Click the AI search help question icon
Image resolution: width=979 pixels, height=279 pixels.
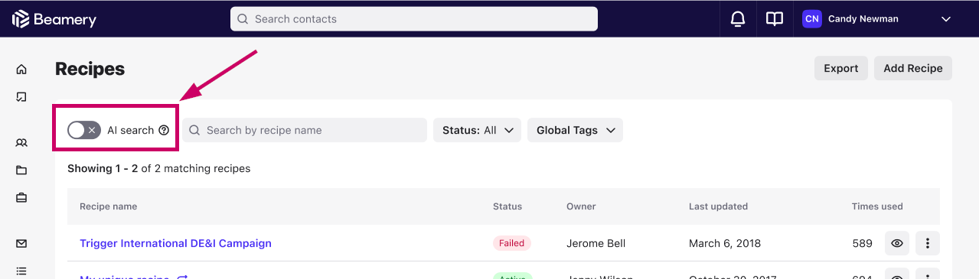(164, 130)
